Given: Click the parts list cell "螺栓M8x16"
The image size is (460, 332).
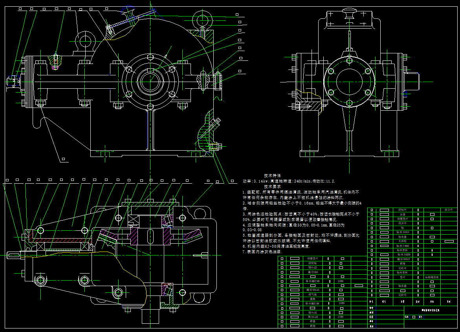Looking at the screenshot, I should (313, 290).
